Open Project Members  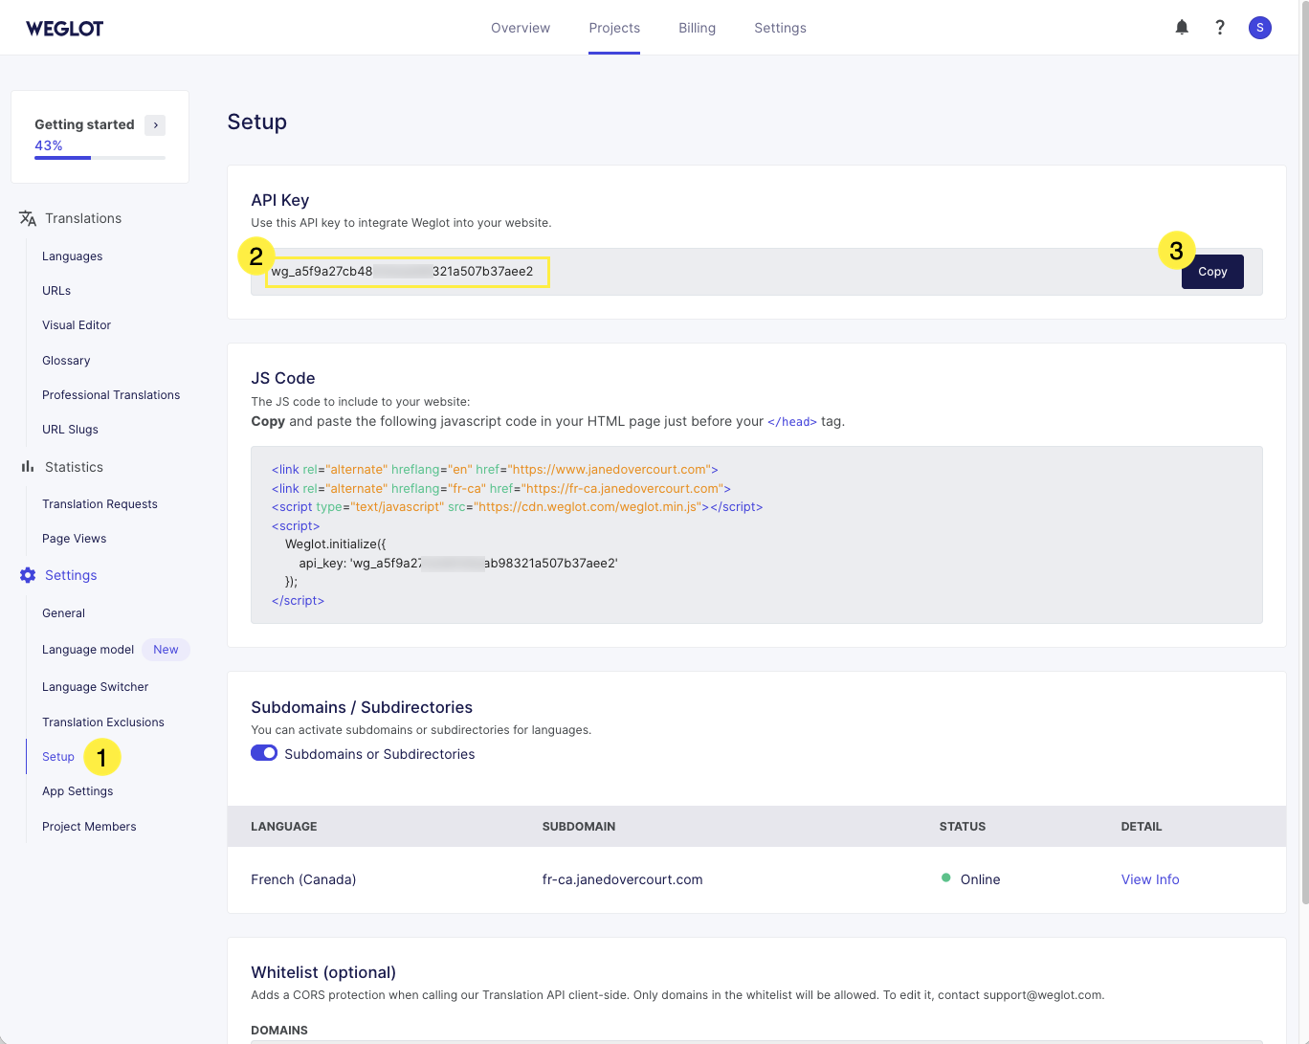[89, 827]
